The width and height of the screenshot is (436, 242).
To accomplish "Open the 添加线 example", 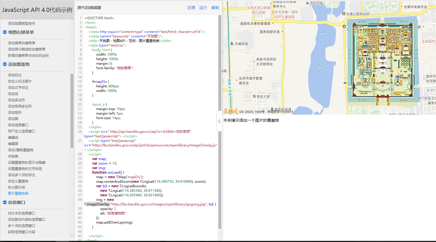I will pyautogui.click(x=13, y=94).
